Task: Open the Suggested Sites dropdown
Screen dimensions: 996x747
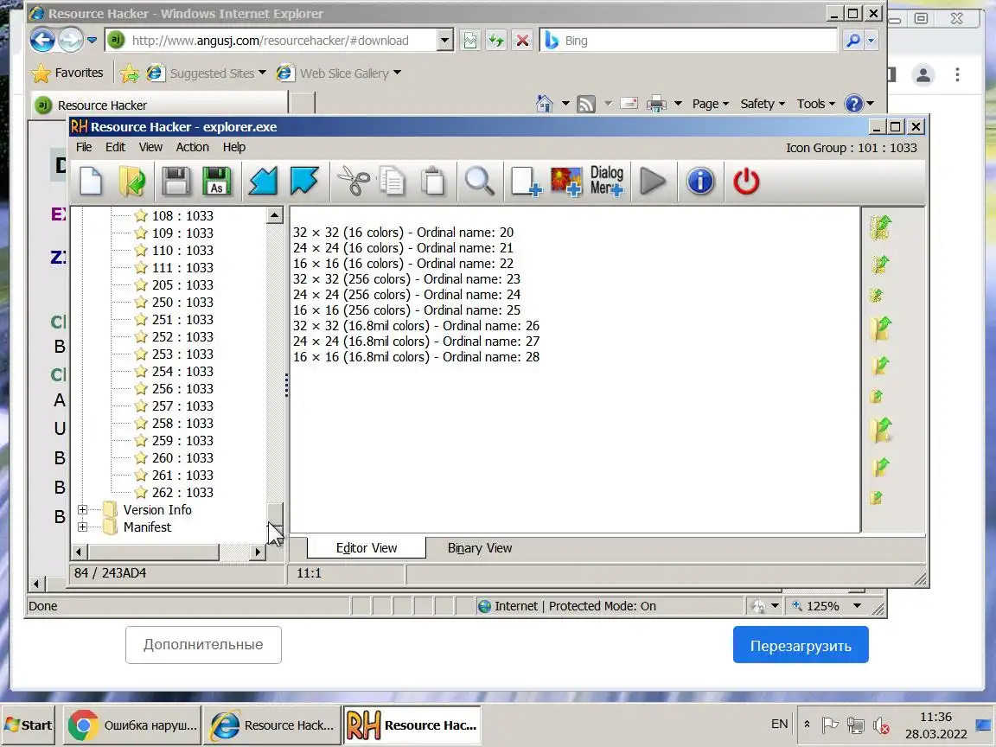Action: (262, 73)
